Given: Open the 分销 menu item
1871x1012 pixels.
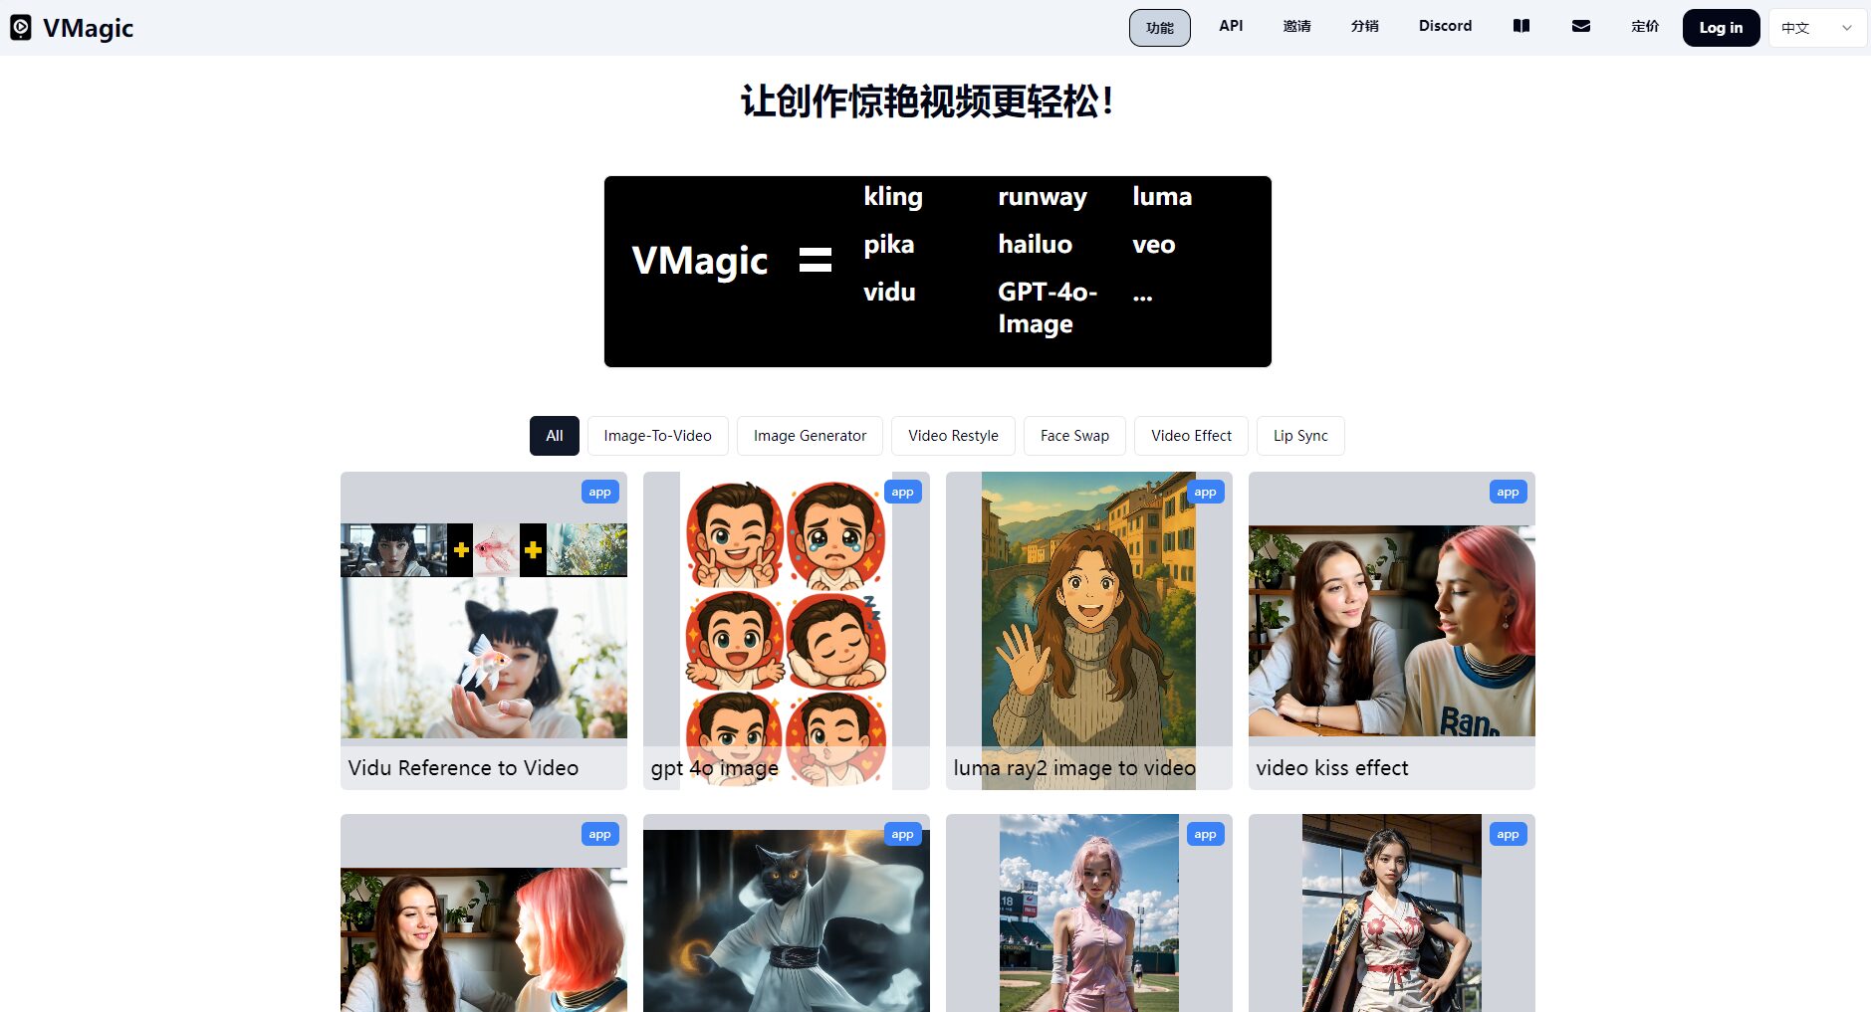Looking at the screenshot, I should coord(1364,26).
